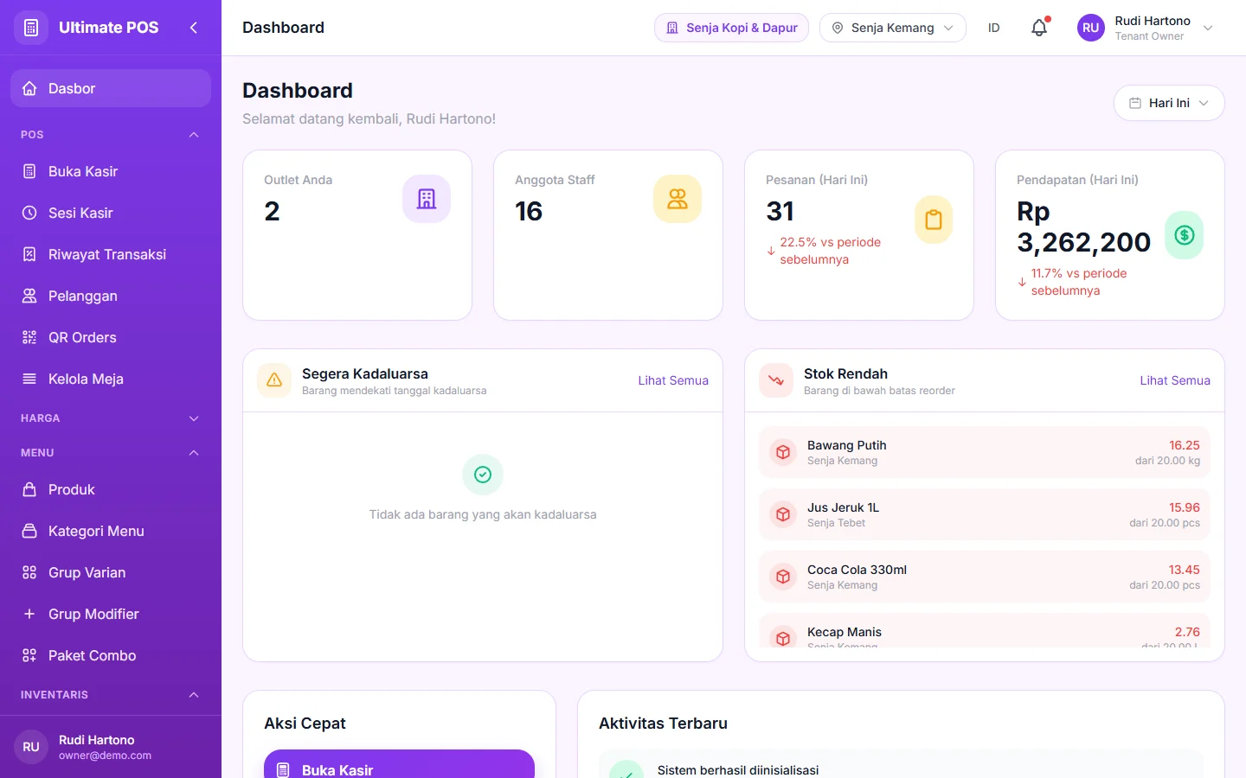
Task: Open the notifications bell
Action: pyautogui.click(x=1039, y=28)
